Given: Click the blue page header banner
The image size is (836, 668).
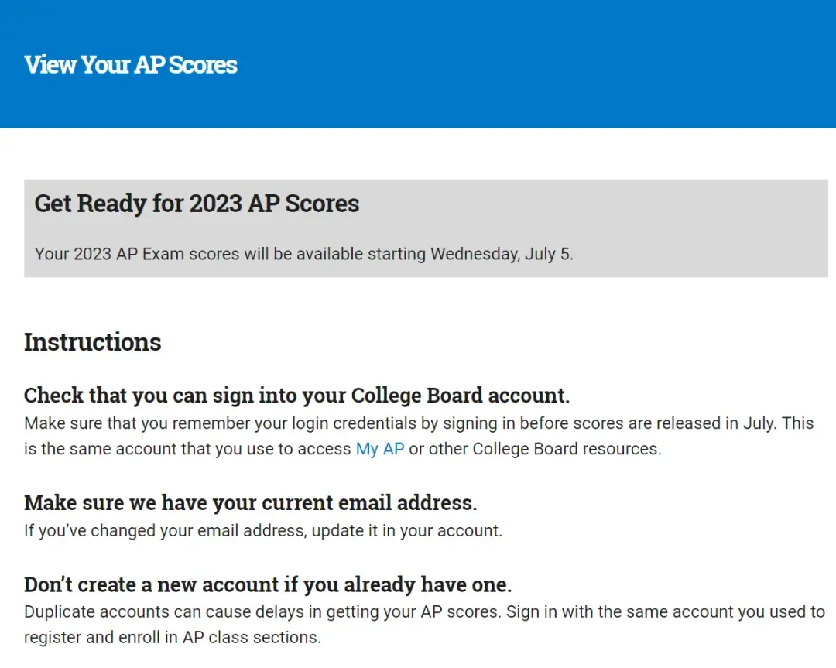Looking at the screenshot, I should (x=418, y=64).
